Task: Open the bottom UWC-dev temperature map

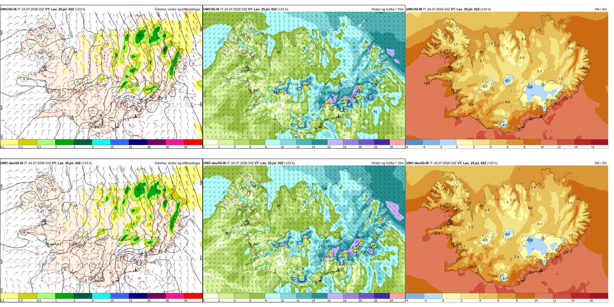Action: point(507,229)
